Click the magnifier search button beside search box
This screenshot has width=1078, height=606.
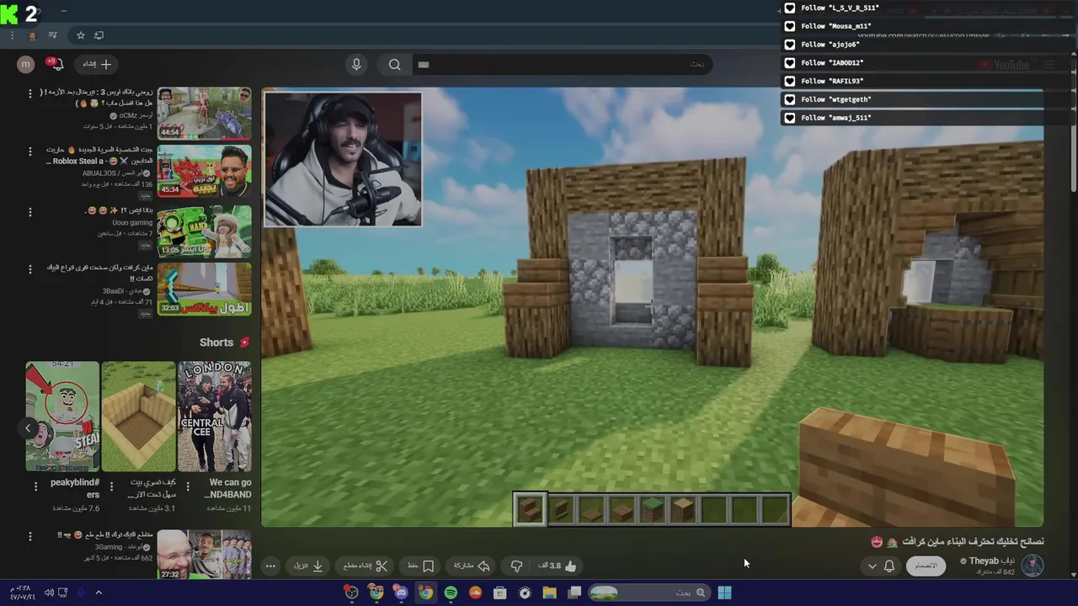tap(394, 64)
